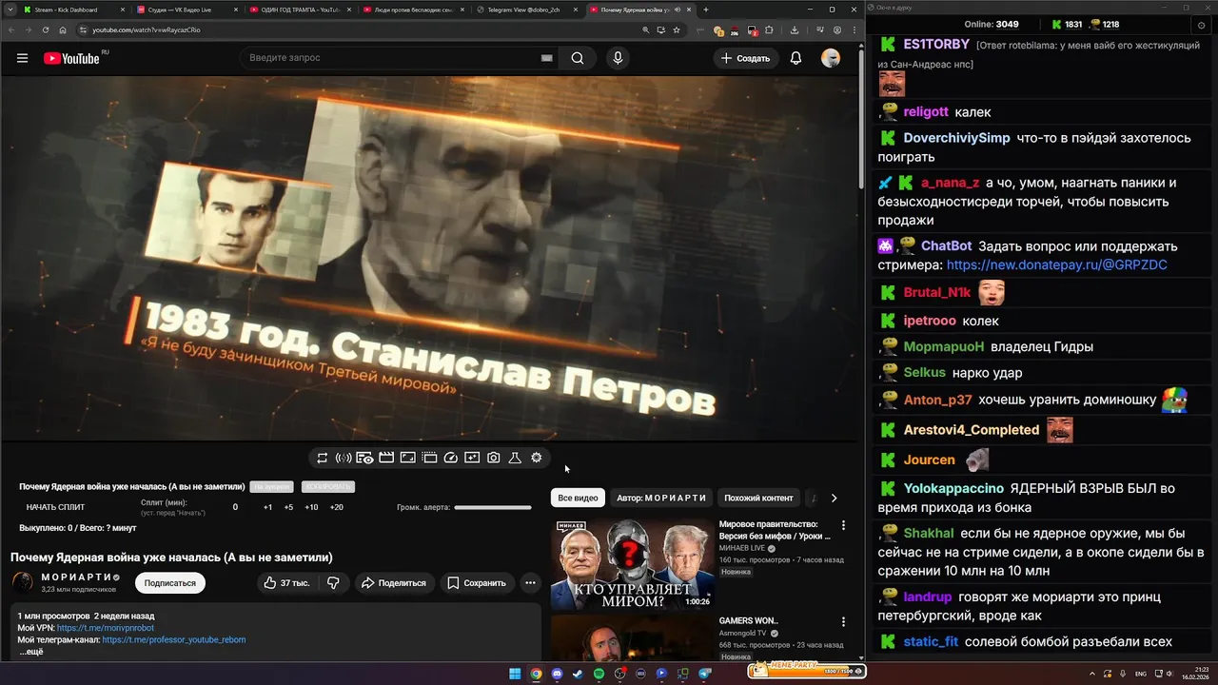Open the browser extensions puzzle icon

[x=770, y=29]
